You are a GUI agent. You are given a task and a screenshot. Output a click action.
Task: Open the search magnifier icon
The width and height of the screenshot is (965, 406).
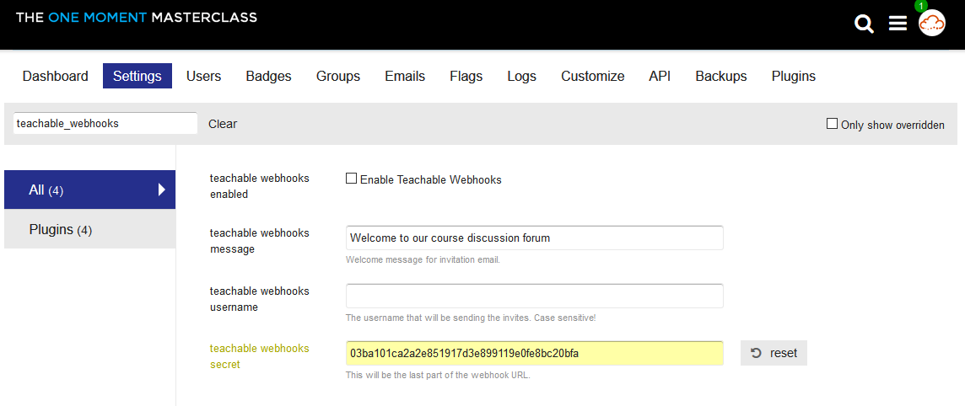pyautogui.click(x=864, y=24)
